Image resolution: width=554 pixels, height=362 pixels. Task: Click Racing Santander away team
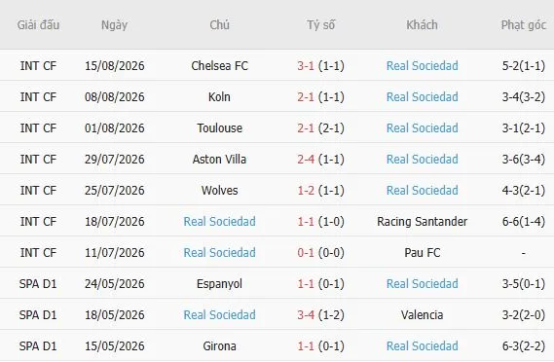(x=422, y=221)
